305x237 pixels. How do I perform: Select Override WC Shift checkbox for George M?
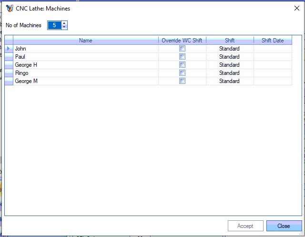tap(182, 81)
